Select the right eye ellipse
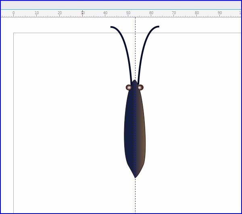This screenshot has width=242, height=214. pos(140,88)
